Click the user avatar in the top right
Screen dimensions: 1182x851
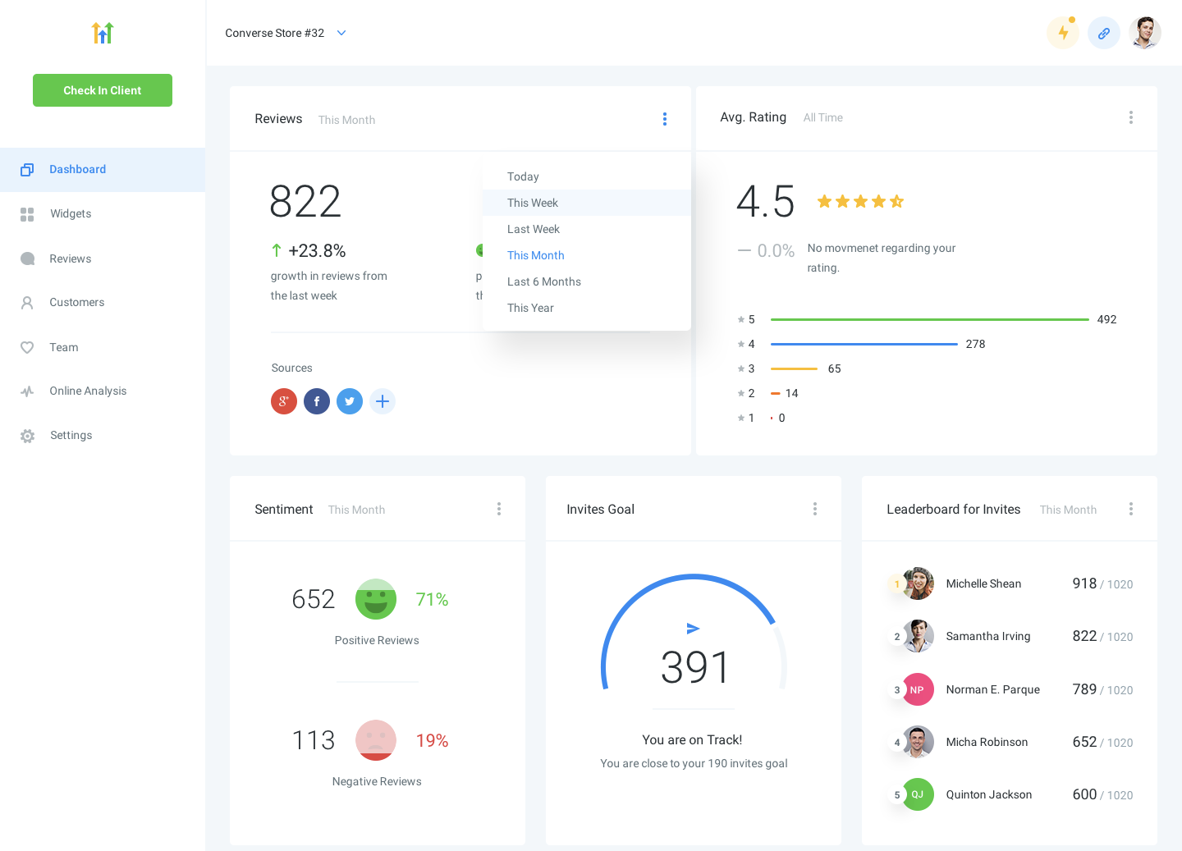coord(1145,32)
